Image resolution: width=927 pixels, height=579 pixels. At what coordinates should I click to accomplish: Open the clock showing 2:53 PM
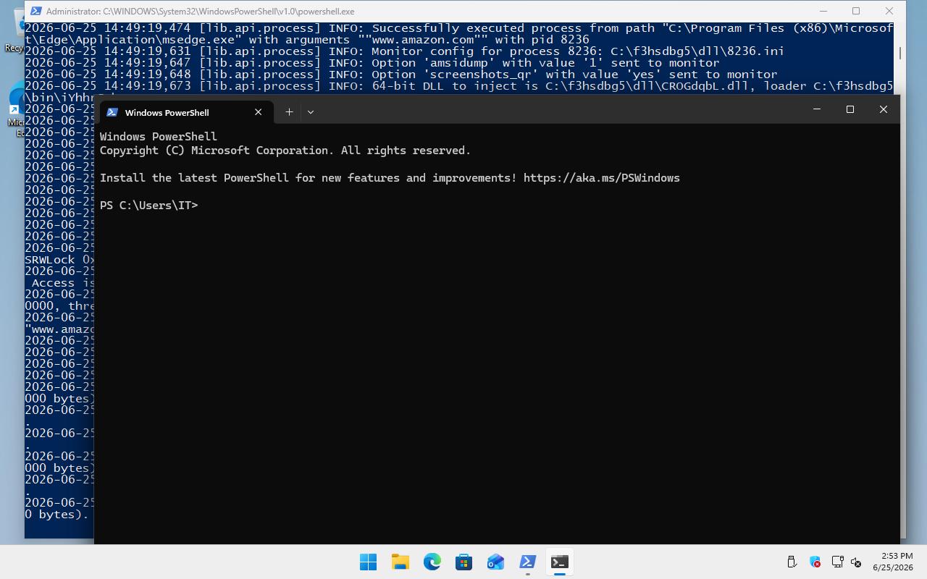pyautogui.click(x=893, y=562)
